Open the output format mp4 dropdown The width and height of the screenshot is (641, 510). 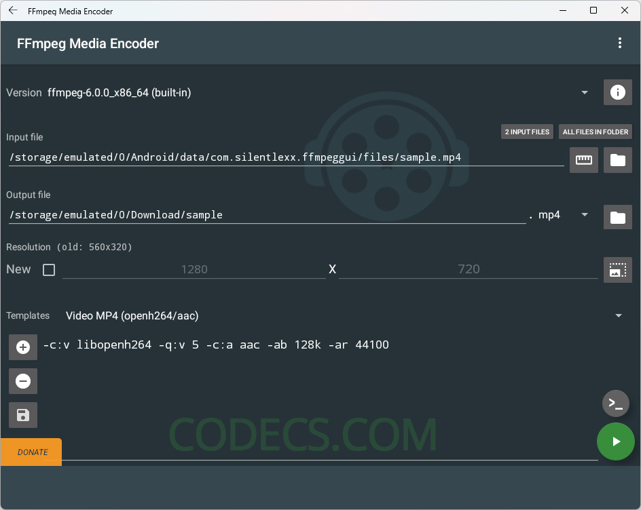[x=585, y=215]
